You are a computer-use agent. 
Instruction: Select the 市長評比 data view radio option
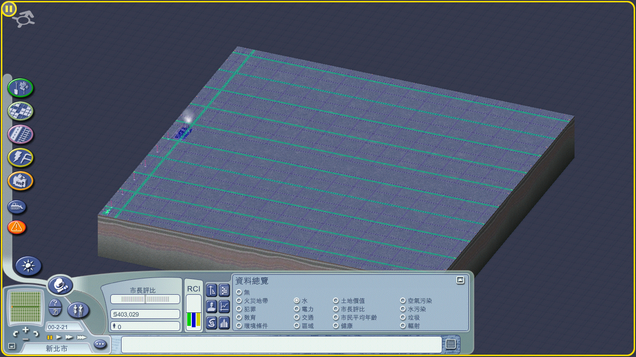(x=336, y=309)
